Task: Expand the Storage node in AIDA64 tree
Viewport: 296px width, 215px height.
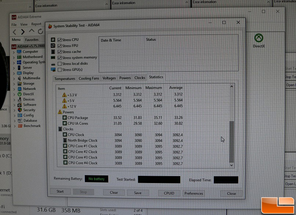Action: tap(14, 84)
